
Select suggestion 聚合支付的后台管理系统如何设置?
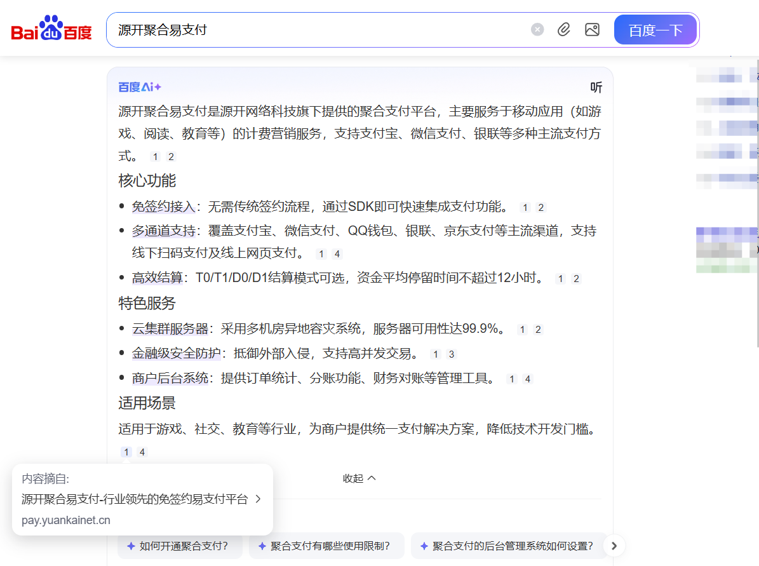[508, 546]
